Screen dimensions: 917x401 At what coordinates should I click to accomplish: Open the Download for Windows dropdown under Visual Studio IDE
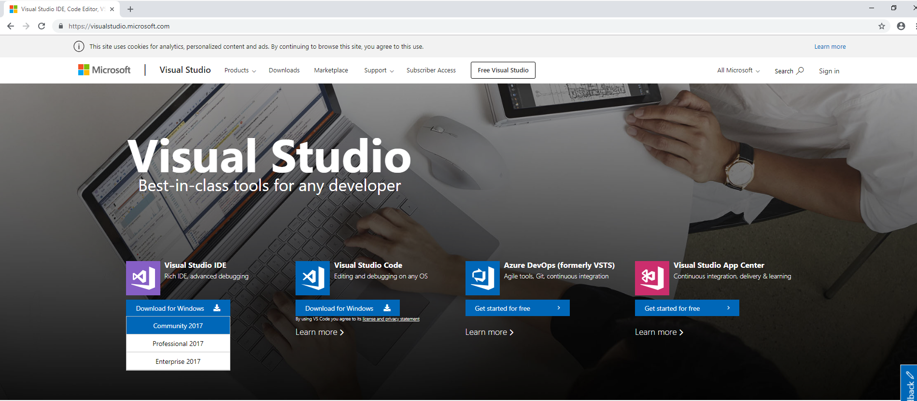(x=178, y=308)
